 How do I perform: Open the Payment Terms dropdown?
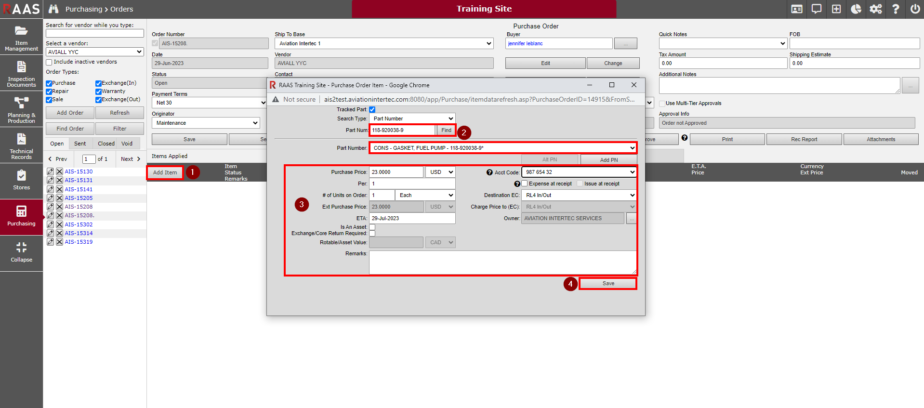(x=209, y=103)
